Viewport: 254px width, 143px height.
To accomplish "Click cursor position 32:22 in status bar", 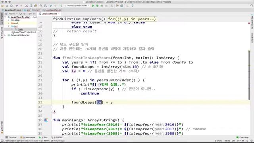I will (x=227, y=141).
